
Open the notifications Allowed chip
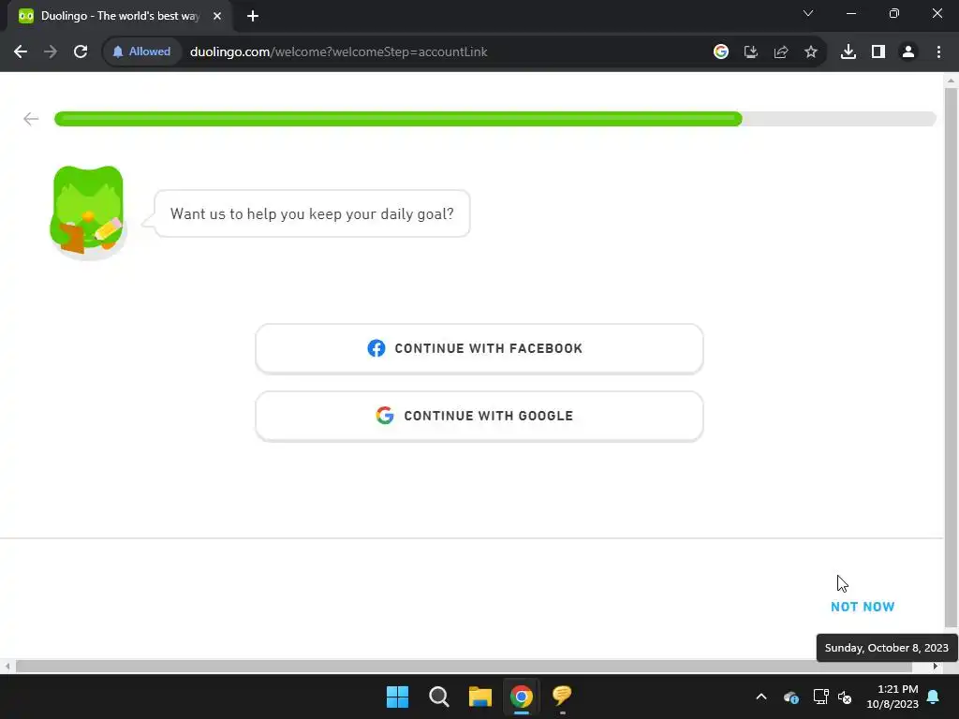pyautogui.click(x=141, y=51)
